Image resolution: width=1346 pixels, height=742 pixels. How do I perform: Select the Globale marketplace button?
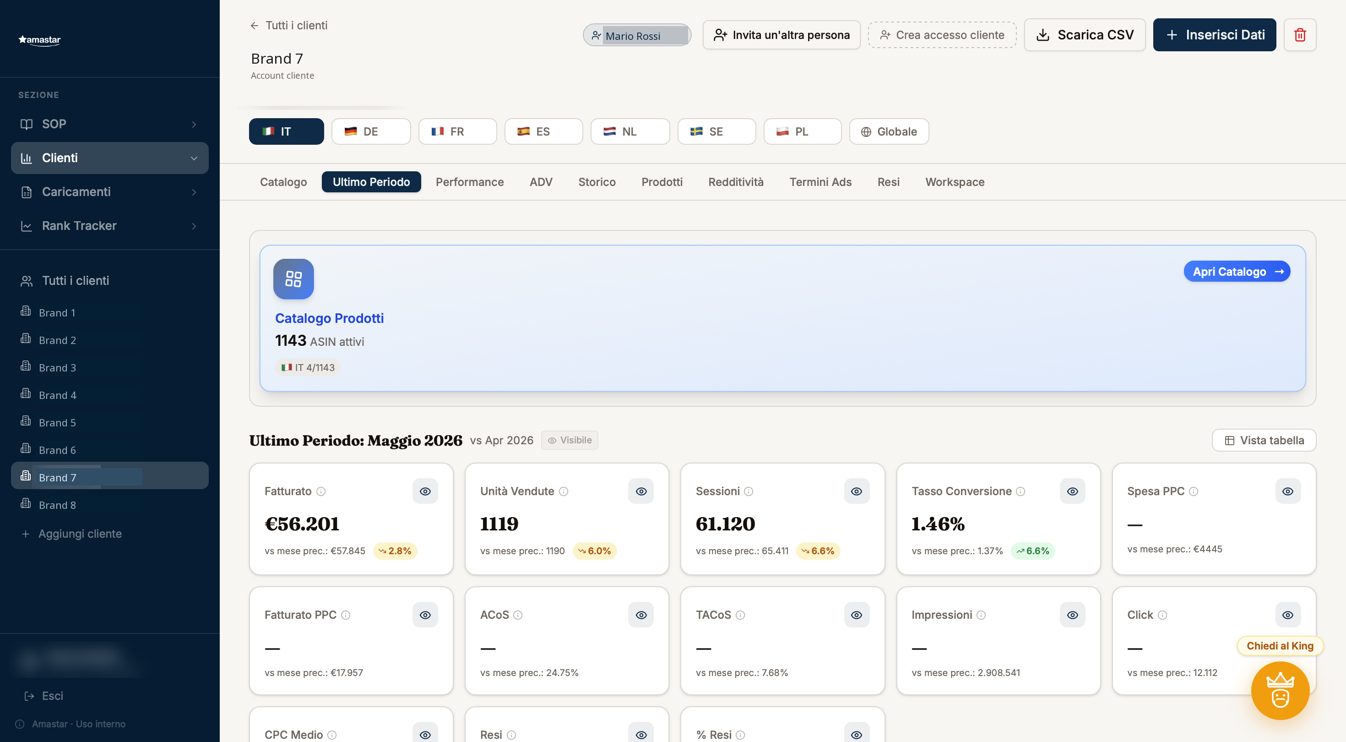889,131
